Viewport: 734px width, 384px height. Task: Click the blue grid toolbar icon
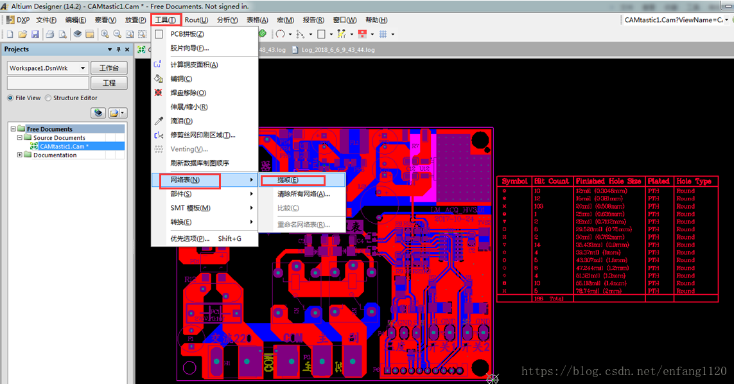tap(383, 34)
